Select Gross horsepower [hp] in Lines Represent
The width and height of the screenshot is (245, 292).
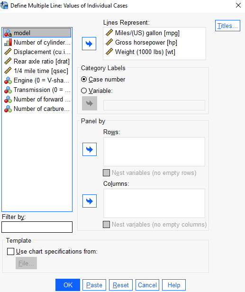point(142,43)
